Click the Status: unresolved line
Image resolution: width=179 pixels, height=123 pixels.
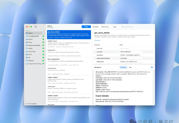(102, 86)
